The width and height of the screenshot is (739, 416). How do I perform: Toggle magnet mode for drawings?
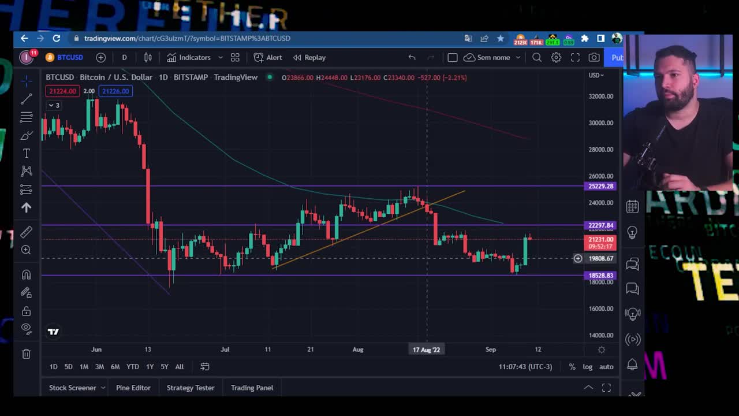click(26, 274)
